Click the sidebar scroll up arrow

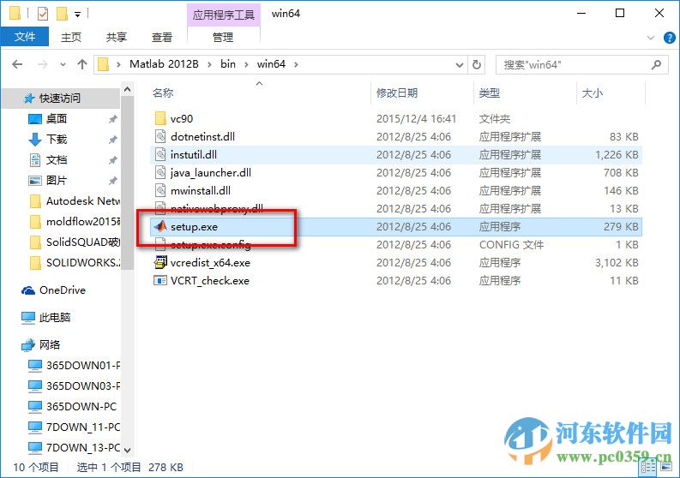pyautogui.click(x=127, y=89)
